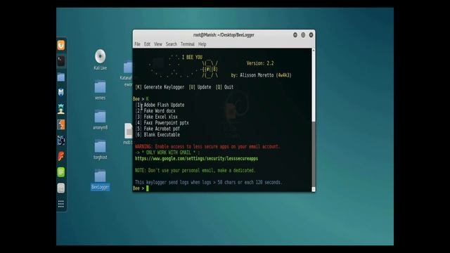This screenshot has height=253, width=450.
Task: Click the '[4]' Powerpoint pptx line
Action: click(162, 123)
